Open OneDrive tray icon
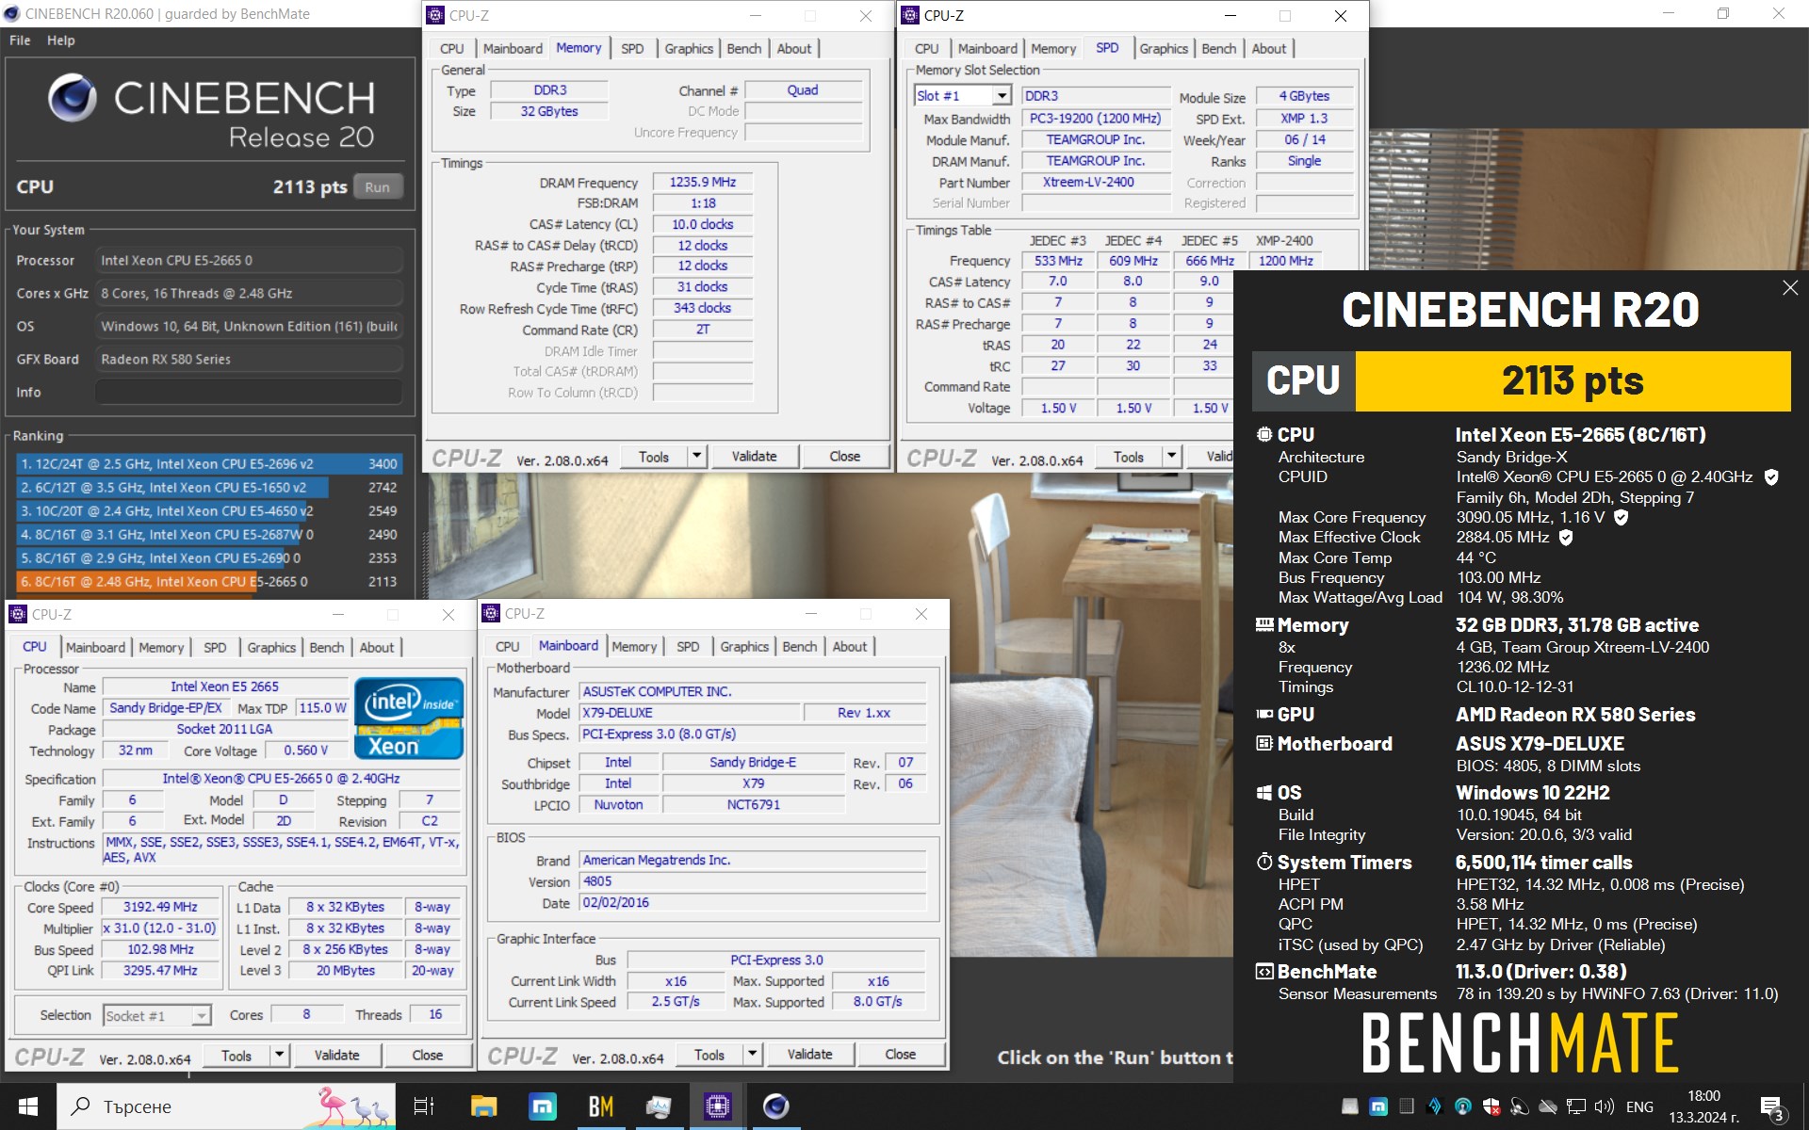This screenshot has width=1809, height=1130. 1548,1106
